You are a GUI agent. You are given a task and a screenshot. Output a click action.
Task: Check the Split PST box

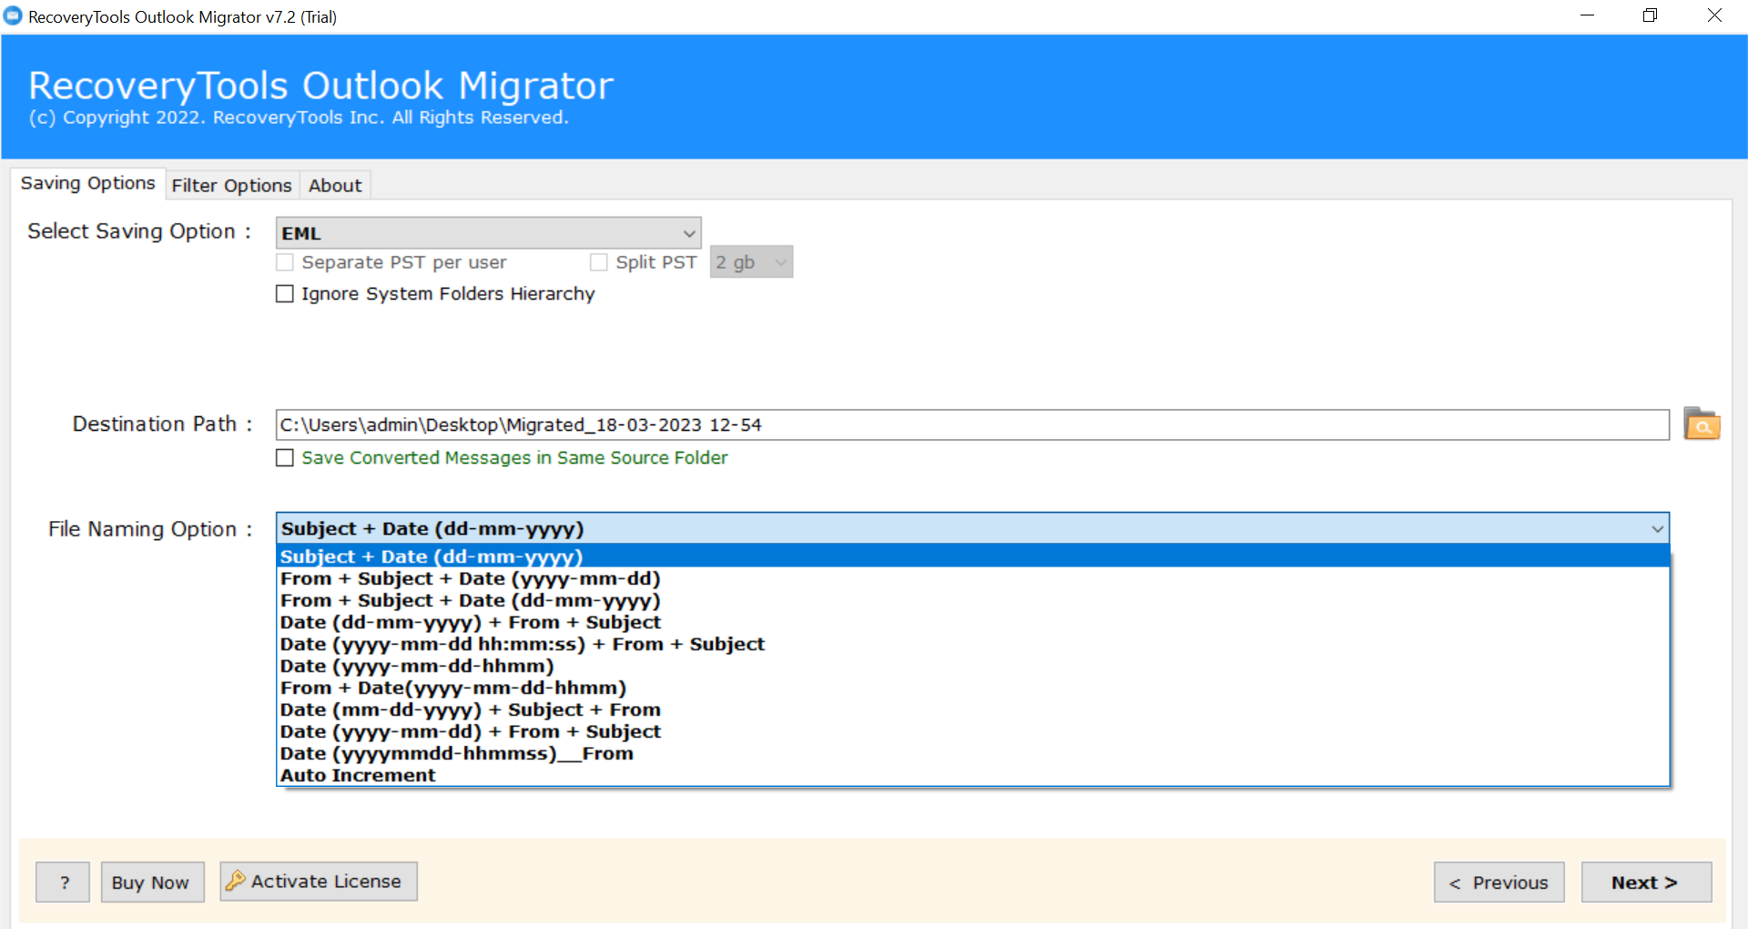(598, 262)
